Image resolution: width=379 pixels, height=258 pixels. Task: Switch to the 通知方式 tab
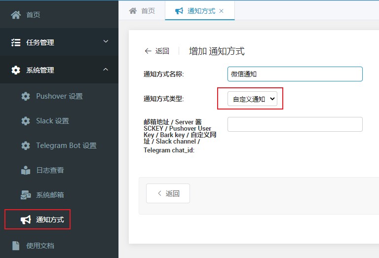pos(200,11)
